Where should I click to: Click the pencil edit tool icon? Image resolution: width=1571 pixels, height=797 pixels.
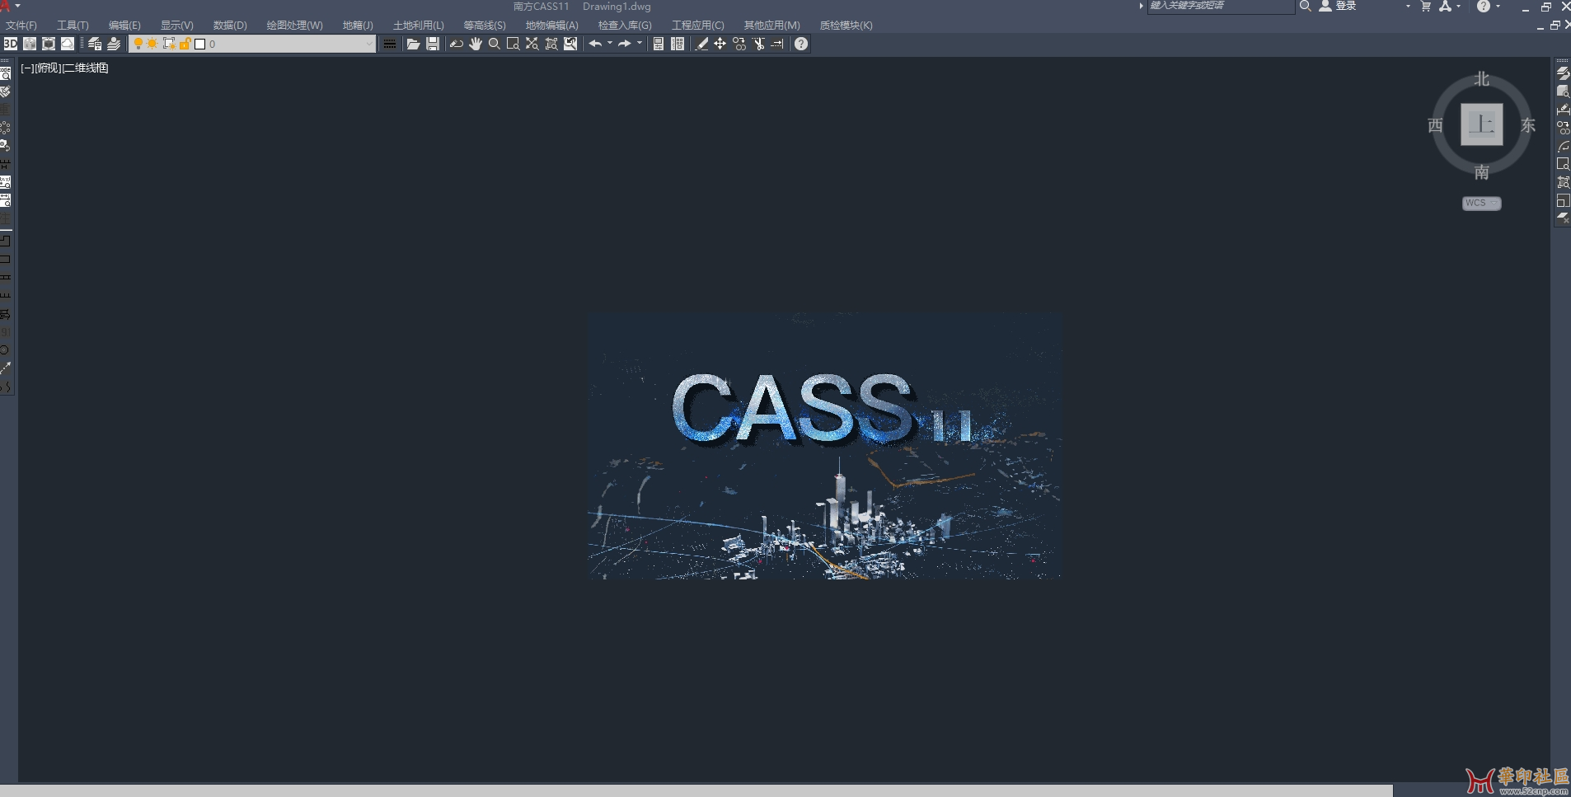coord(701,44)
